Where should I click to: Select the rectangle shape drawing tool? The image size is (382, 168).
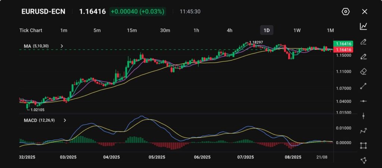point(363,146)
